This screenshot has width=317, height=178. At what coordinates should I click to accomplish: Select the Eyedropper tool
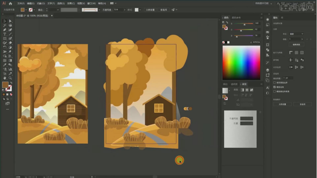4,65
